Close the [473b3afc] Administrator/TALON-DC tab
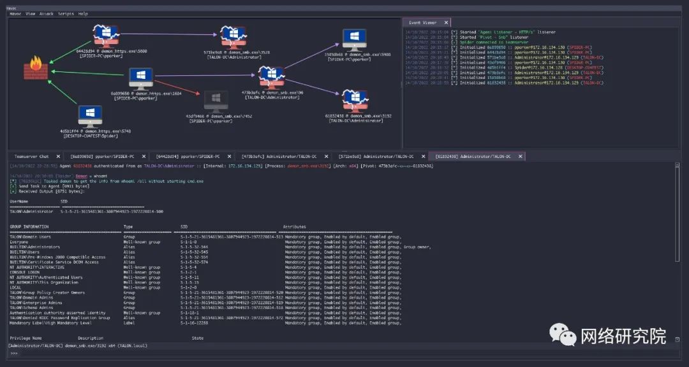 326,156
